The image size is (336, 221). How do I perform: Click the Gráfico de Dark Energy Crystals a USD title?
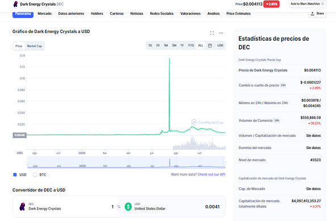click(x=51, y=32)
